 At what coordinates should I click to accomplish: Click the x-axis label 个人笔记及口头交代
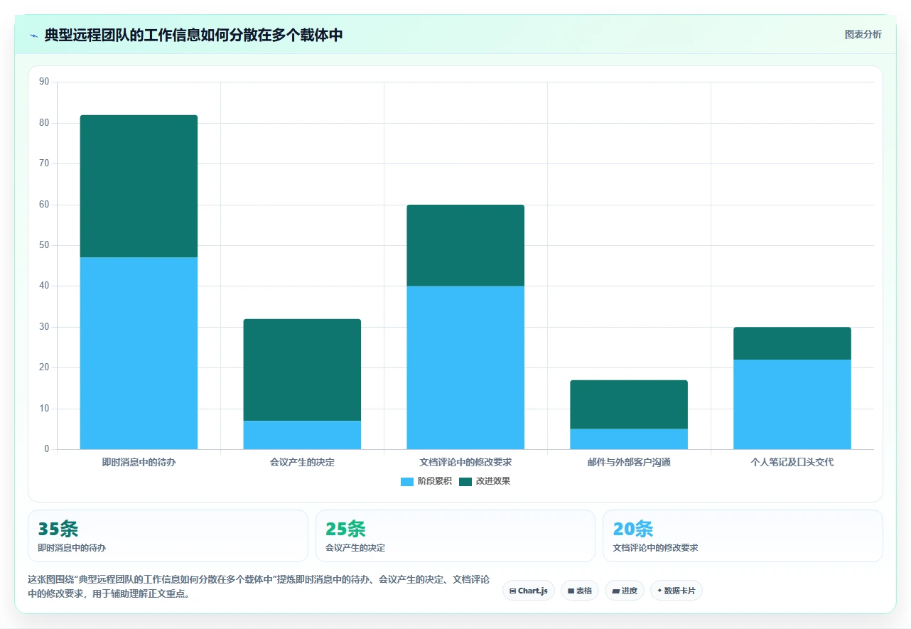click(x=792, y=462)
